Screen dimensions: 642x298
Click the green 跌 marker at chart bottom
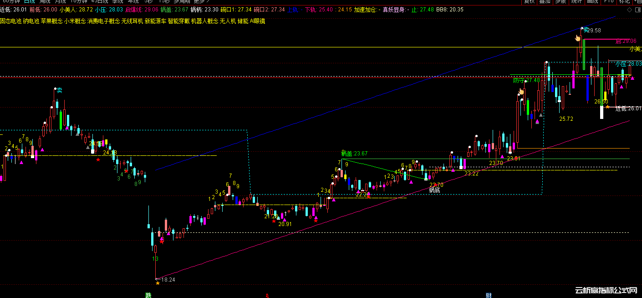pos(148,295)
